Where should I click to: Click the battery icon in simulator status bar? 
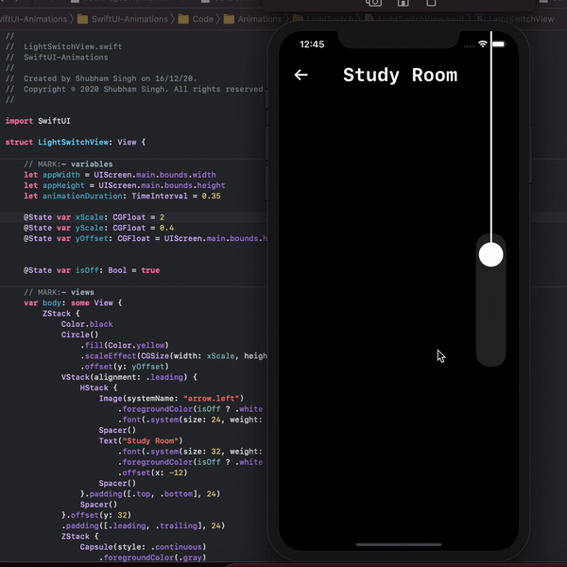click(499, 44)
